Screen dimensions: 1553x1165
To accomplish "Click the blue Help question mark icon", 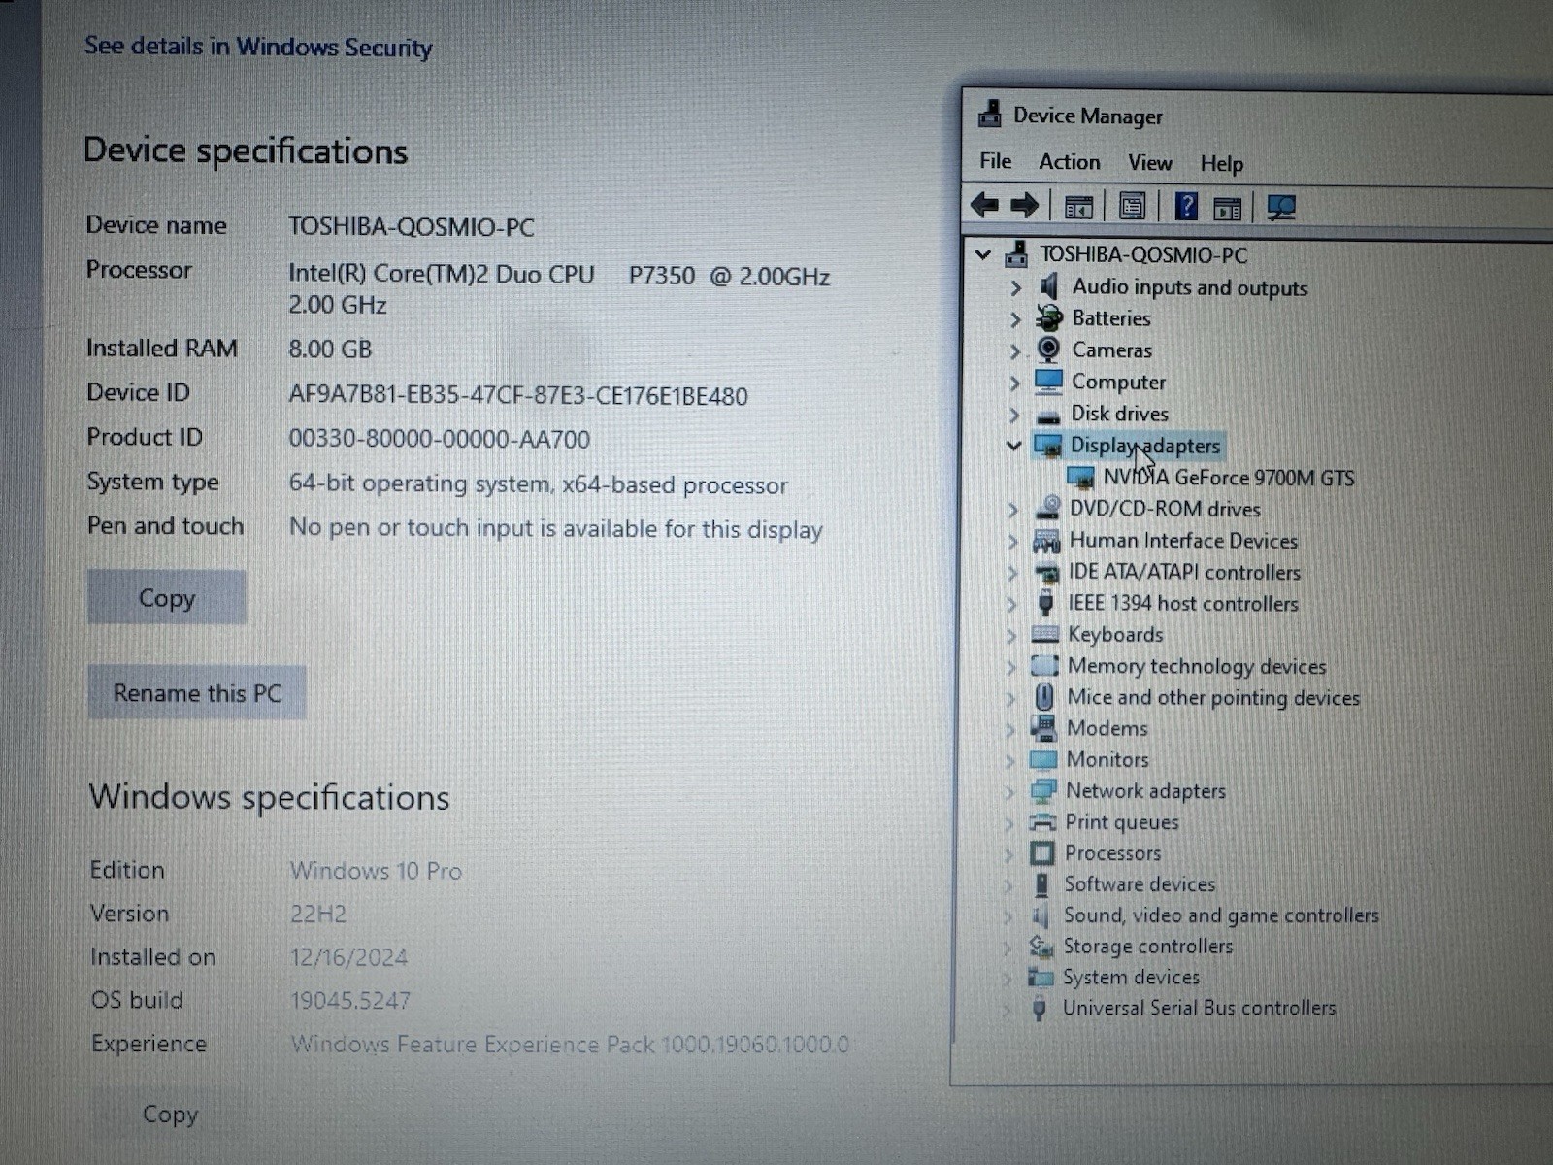I will coord(1186,206).
